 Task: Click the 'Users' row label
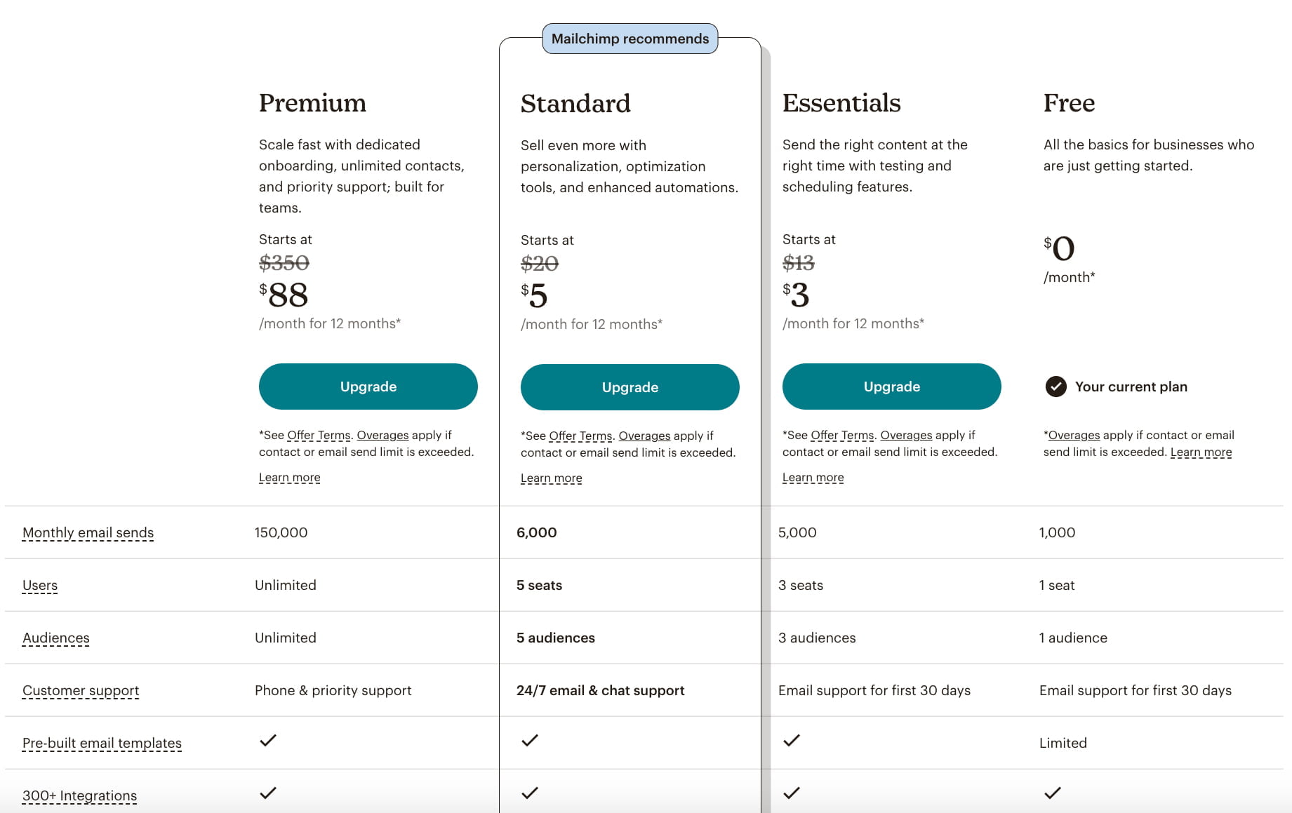39,585
